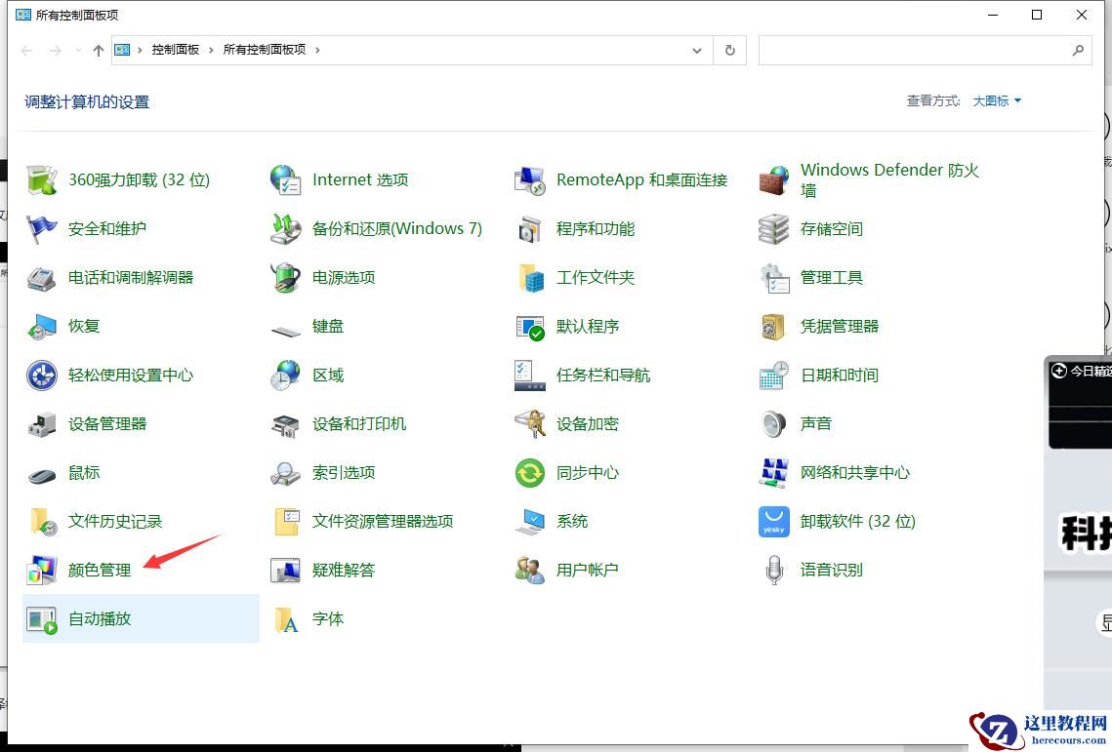Click the 设备和打印机 icon
Viewport: 1112px width, 752px height.
point(286,424)
